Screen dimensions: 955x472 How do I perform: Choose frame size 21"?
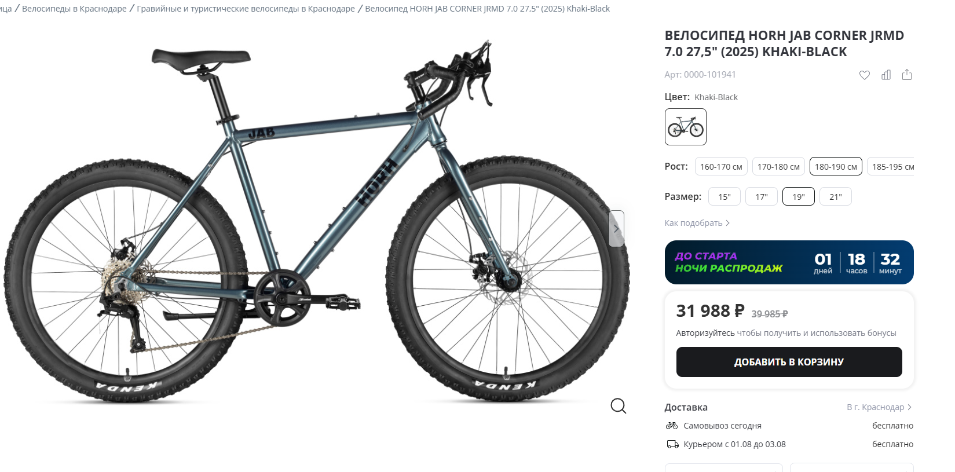coord(835,196)
